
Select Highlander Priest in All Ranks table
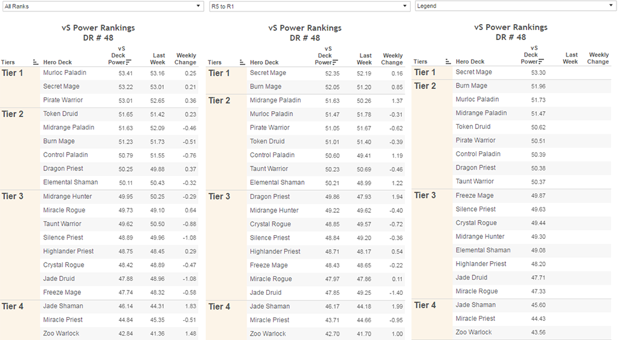69,251
